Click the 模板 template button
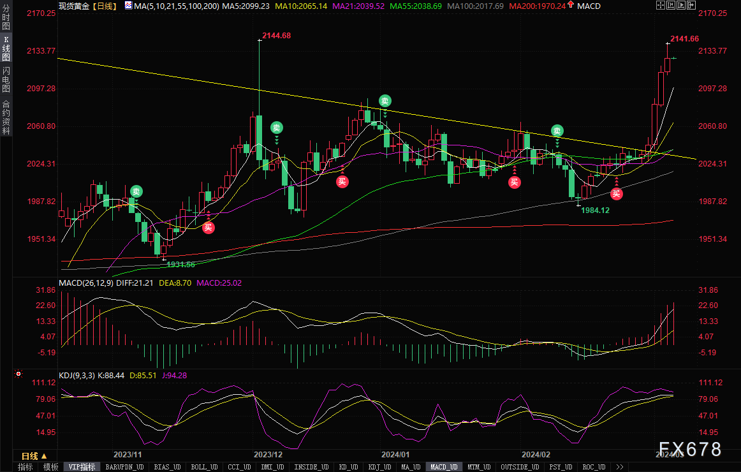741x472 pixels. 50,467
